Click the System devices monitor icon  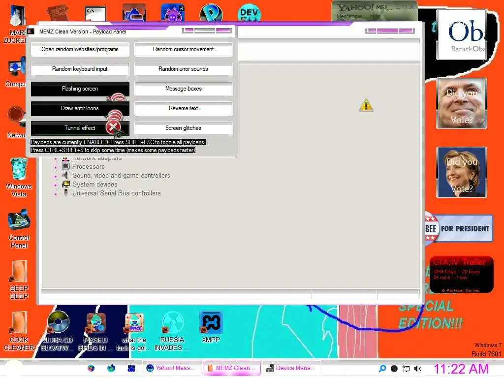(x=65, y=184)
